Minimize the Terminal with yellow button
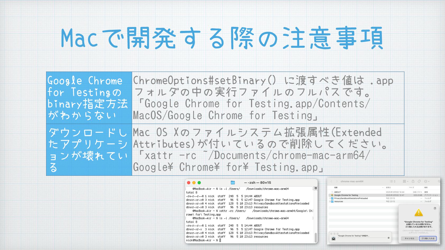445x250 pixels. pyautogui.click(x=194, y=183)
